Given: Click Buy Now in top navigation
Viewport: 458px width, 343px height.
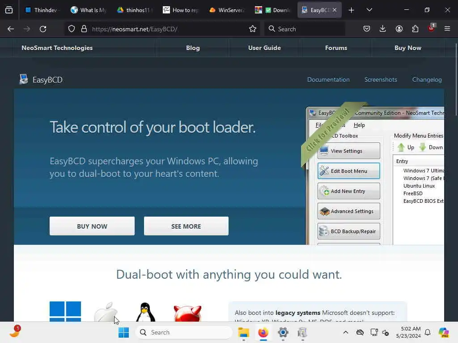Looking at the screenshot, I should click(x=408, y=48).
